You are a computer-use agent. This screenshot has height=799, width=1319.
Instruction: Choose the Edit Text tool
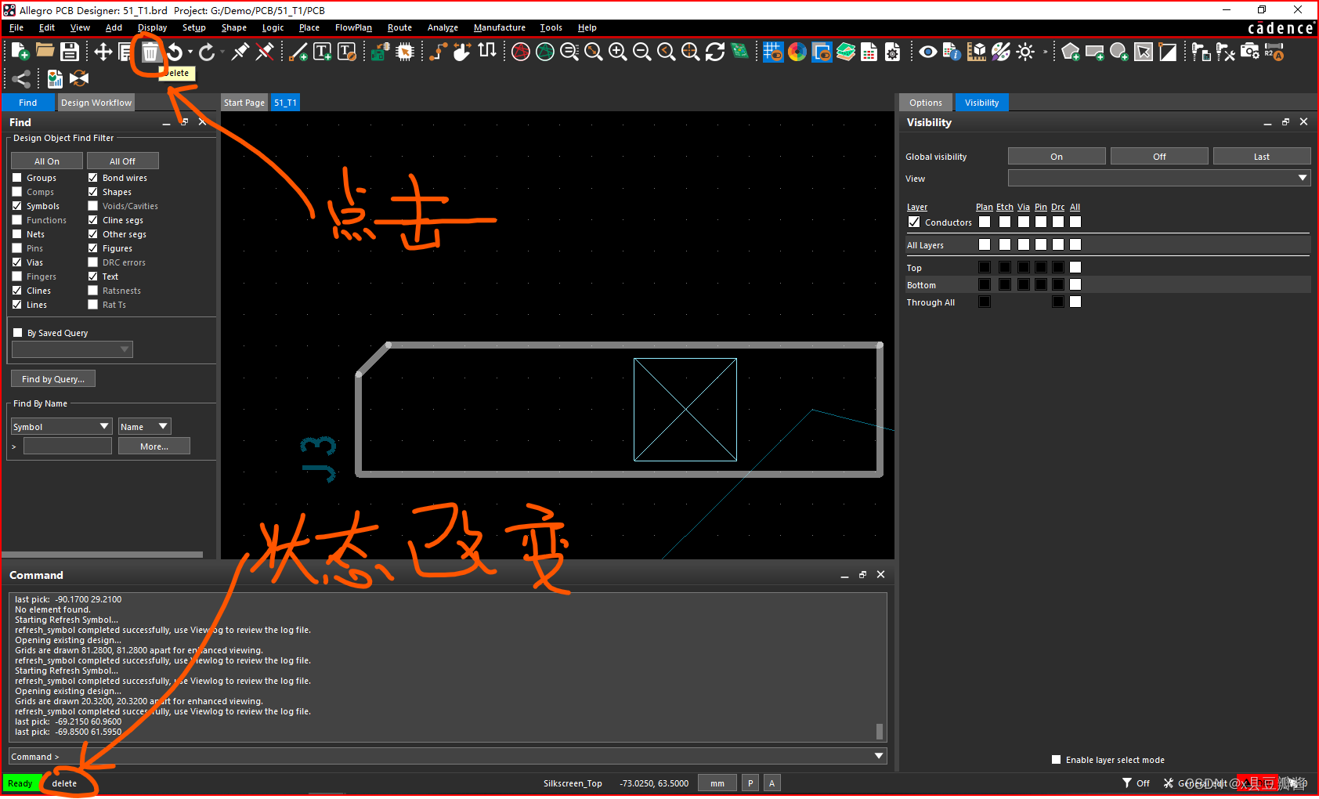tap(347, 52)
